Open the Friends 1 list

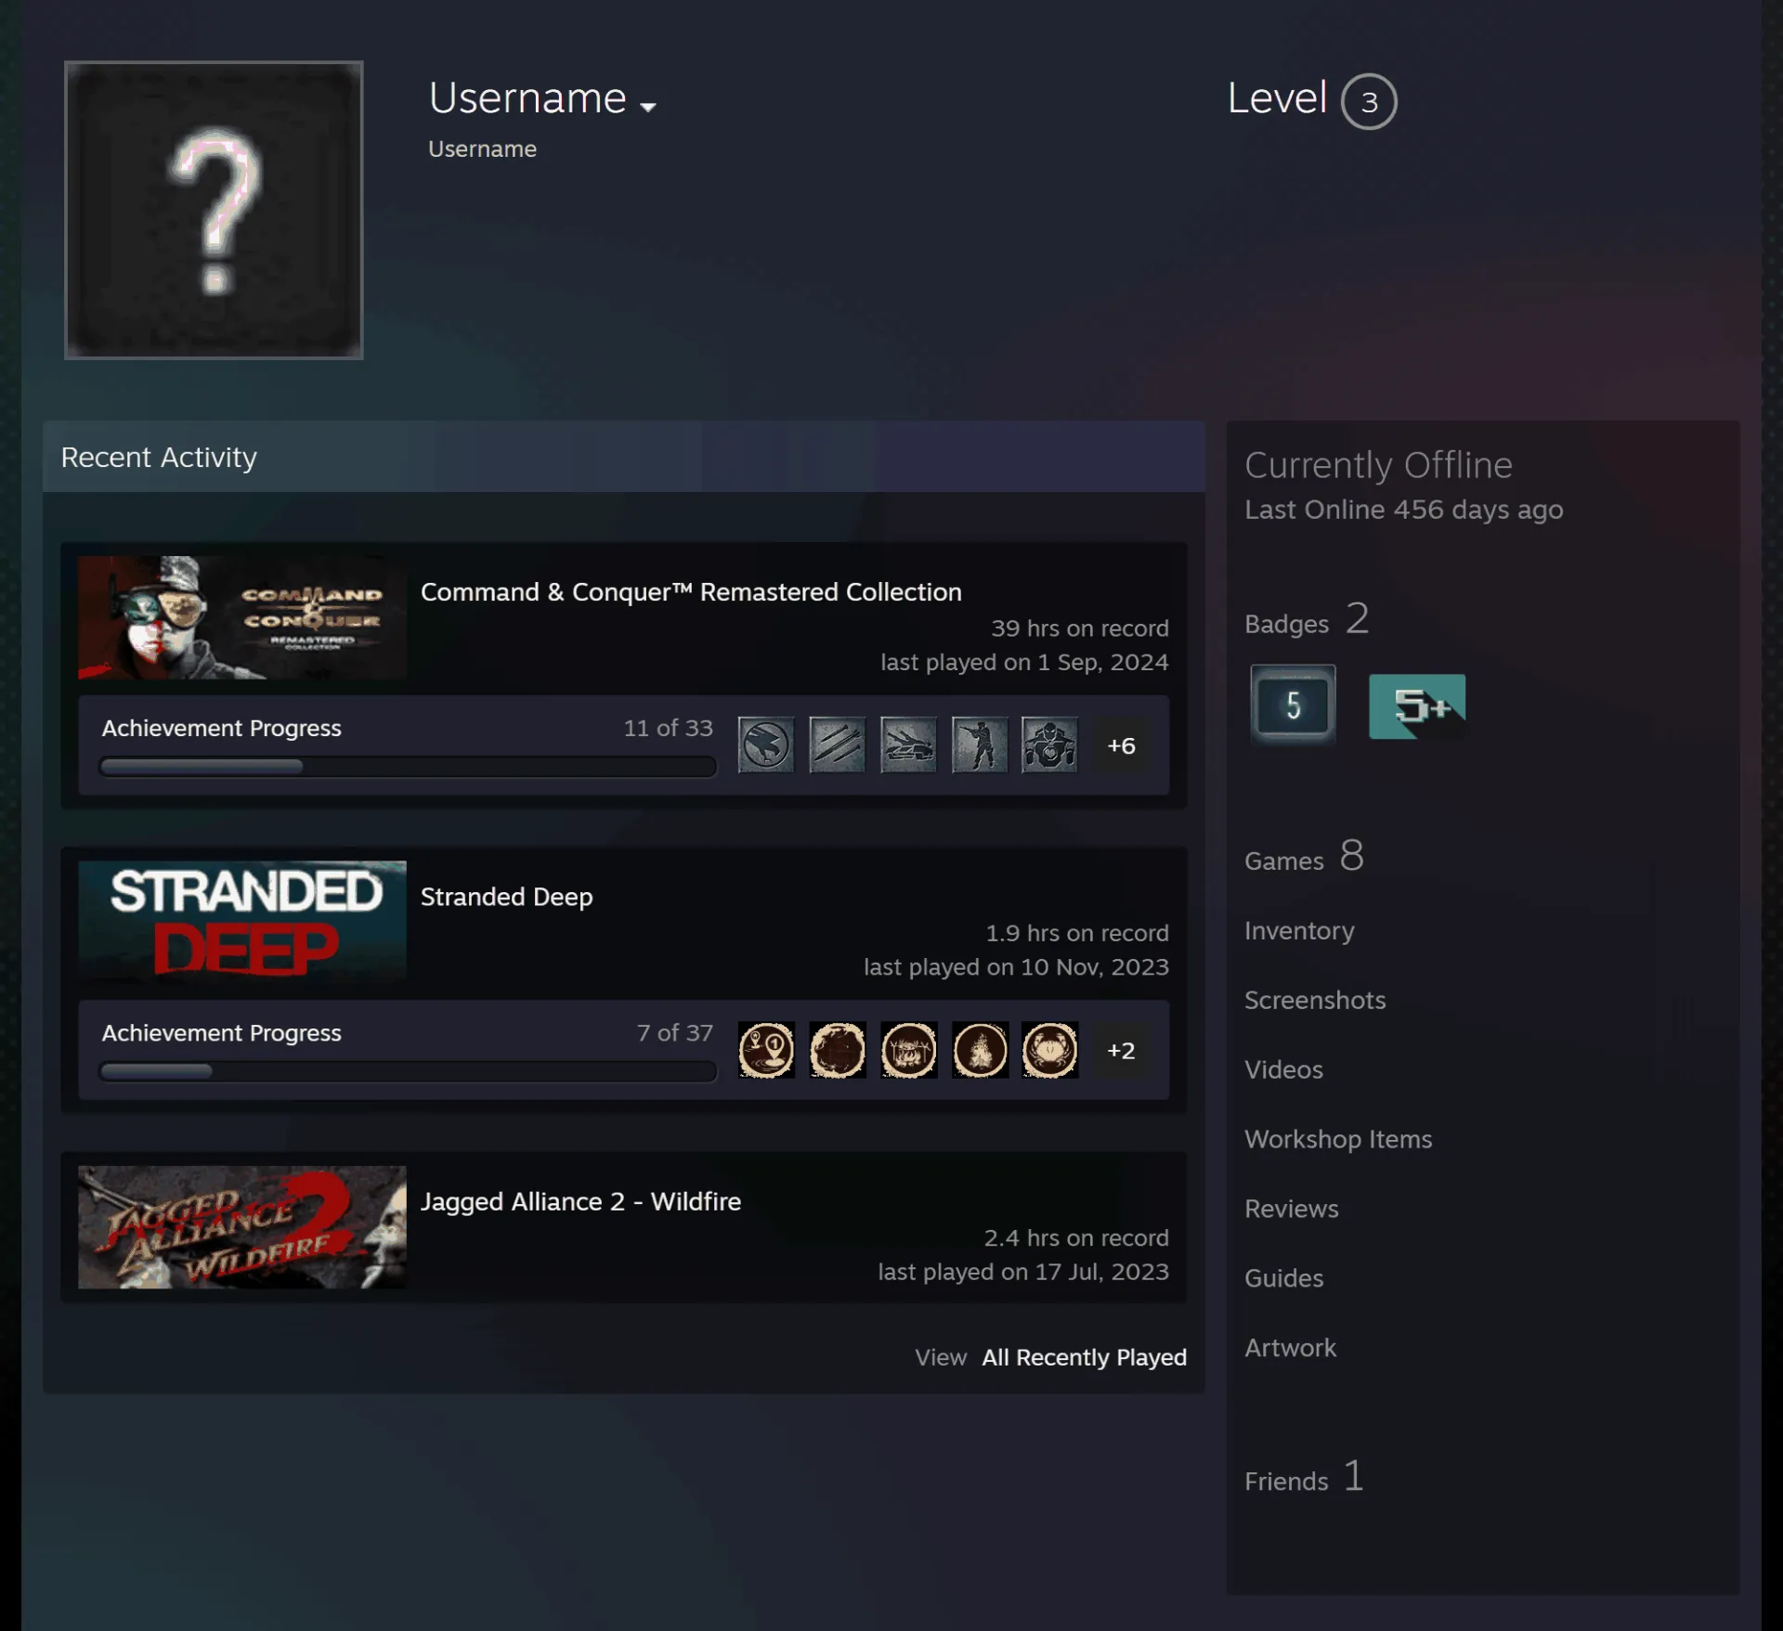[1304, 1477]
